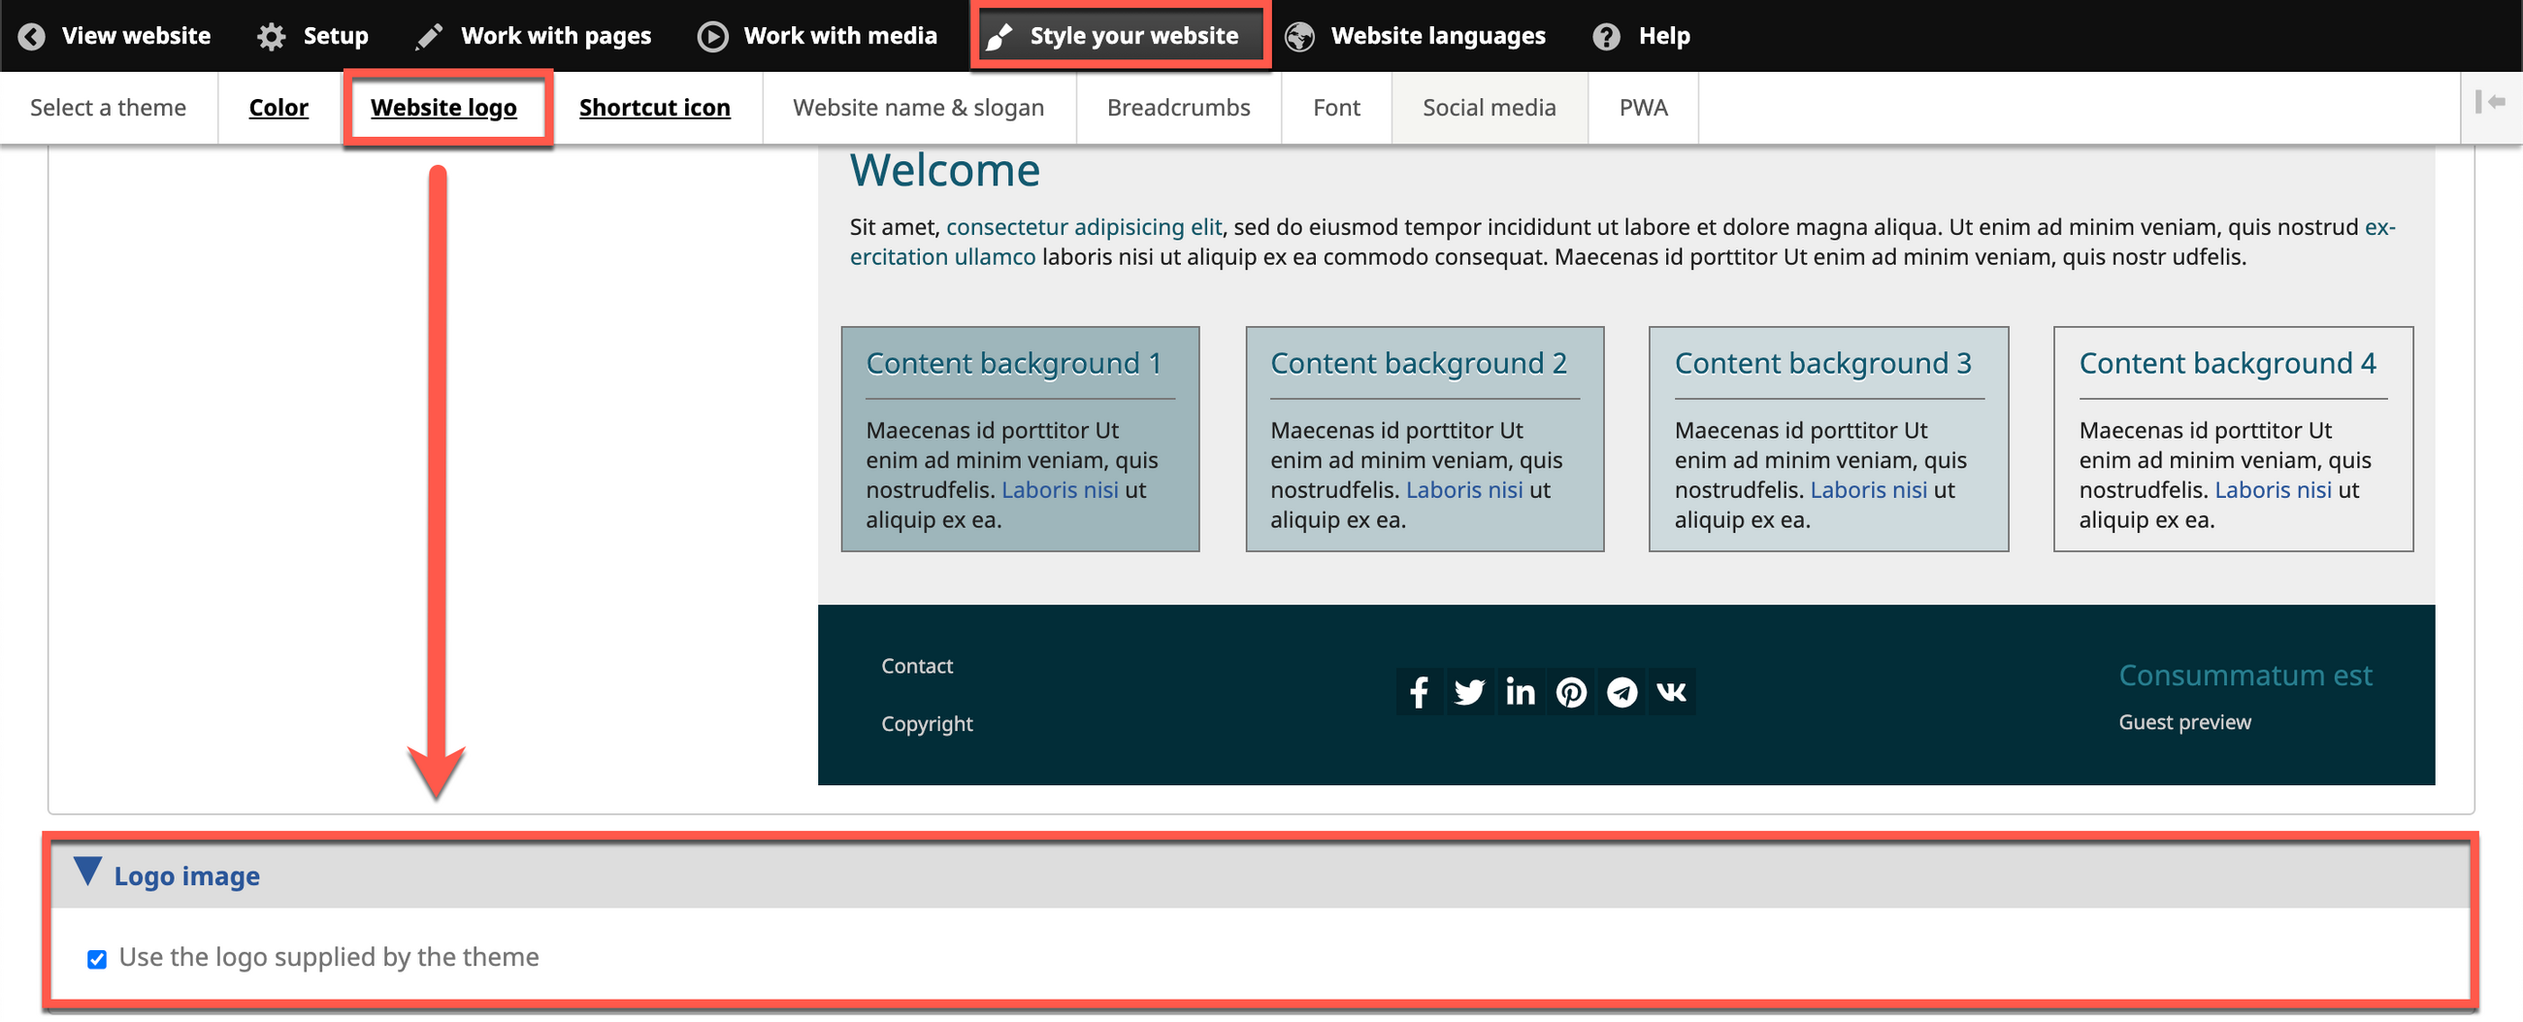Click the Telegram icon in footer

click(x=1622, y=692)
